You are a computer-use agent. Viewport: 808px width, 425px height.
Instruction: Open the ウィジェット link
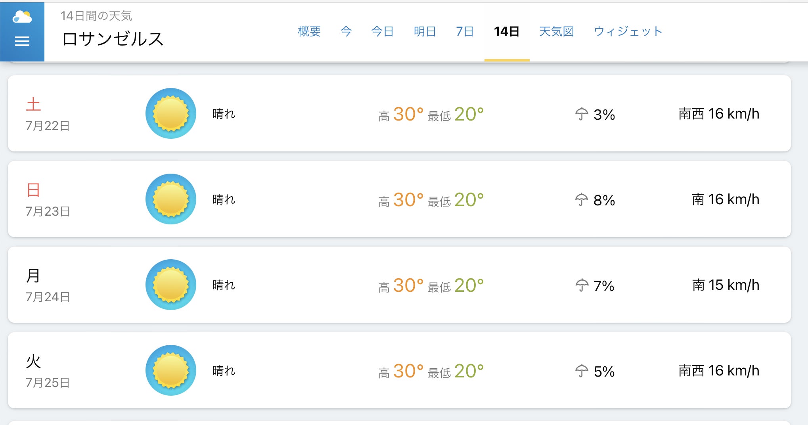click(x=628, y=31)
